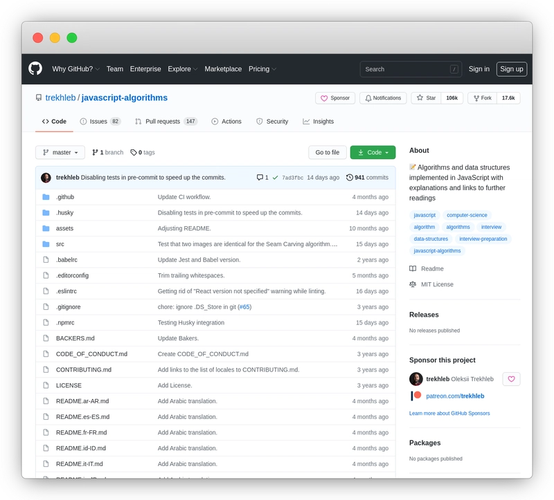The width and height of the screenshot is (554, 500).
Task: Click Learn more about GitHub Sponsors
Action: click(x=449, y=413)
